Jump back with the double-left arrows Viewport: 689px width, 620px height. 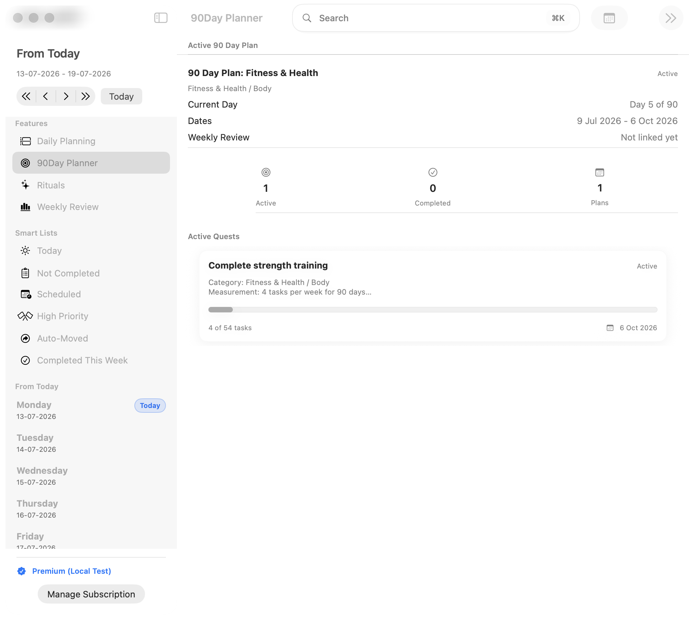(26, 96)
